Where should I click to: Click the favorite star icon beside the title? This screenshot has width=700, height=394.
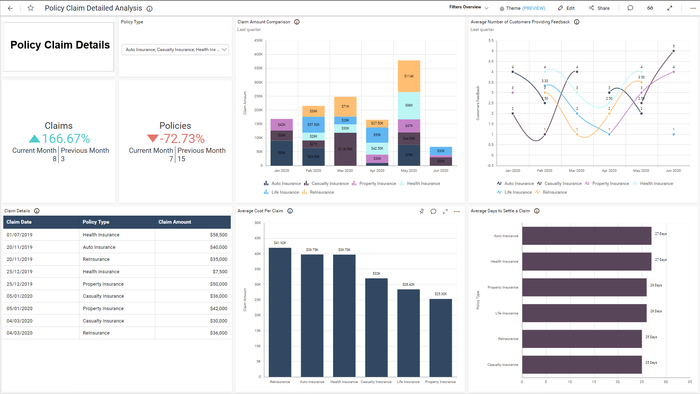click(30, 8)
